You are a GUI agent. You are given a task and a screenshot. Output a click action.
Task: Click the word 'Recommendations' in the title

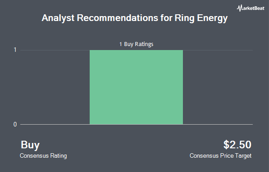tap(117, 18)
